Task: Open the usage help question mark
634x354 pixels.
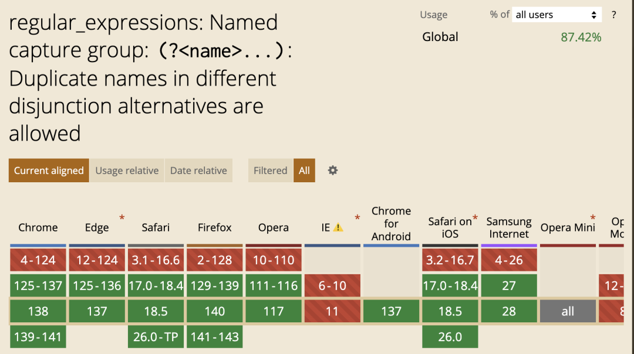Action: pos(614,15)
